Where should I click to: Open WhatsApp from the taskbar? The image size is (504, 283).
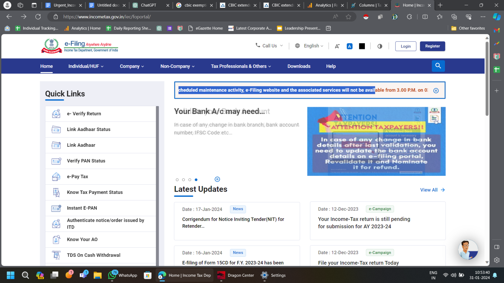click(x=123, y=275)
